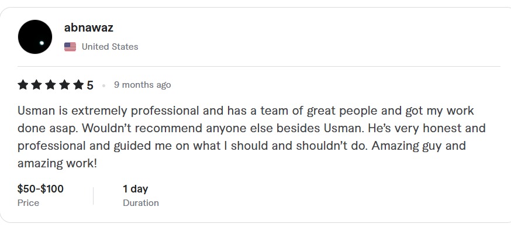Click the fifth rating star
The width and height of the screenshot is (511, 227).
click(x=78, y=85)
